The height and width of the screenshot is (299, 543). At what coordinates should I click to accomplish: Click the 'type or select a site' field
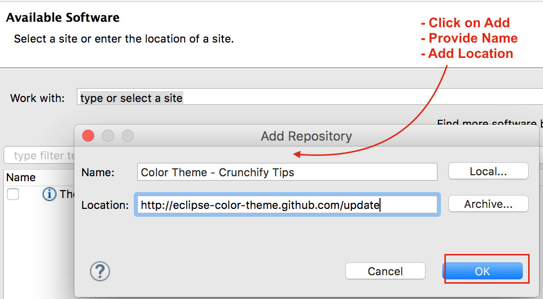130,98
